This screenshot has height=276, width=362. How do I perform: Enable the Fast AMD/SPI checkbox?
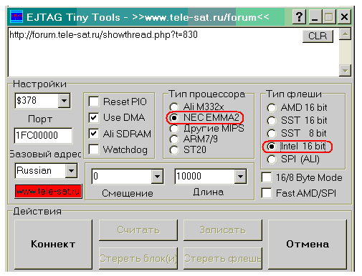(267, 193)
